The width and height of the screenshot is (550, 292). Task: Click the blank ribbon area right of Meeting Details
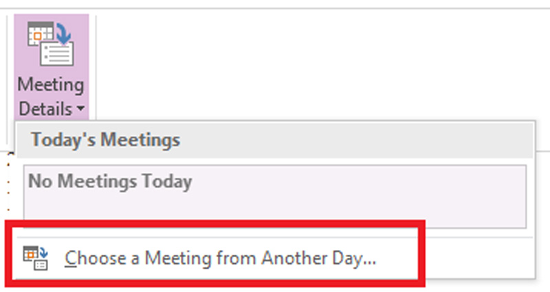pos(309,62)
